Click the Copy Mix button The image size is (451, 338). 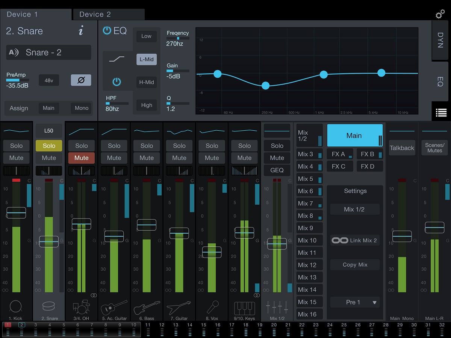[x=355, y=265]
